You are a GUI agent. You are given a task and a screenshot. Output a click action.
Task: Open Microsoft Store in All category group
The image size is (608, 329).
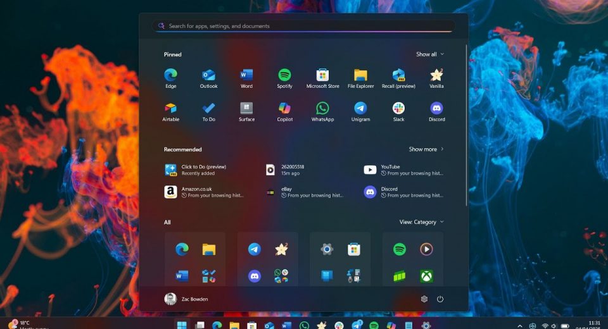(353, 249)
